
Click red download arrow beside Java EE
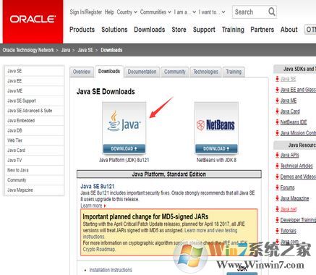tap(277, 90)
